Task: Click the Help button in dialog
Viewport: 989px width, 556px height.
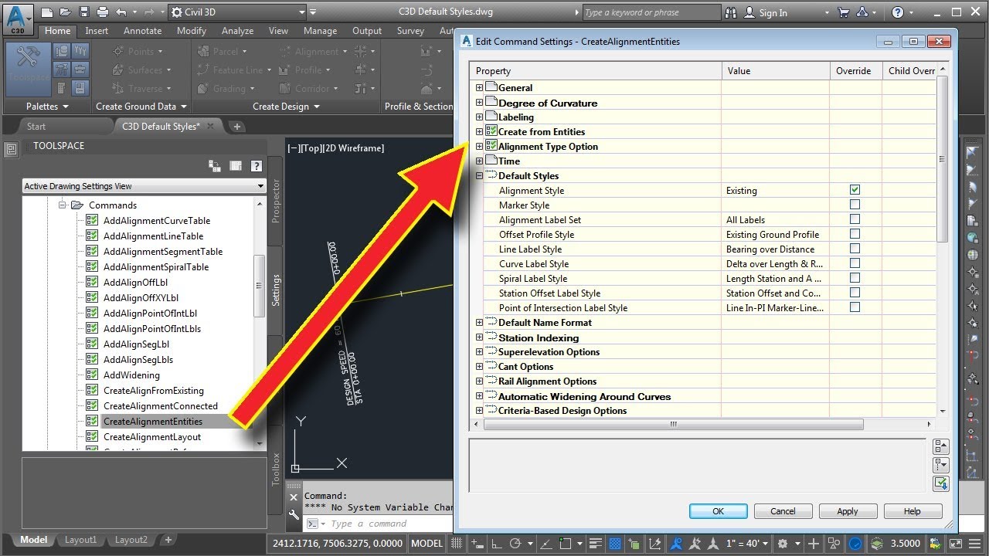Action: pyautogui.click(x=913, y=511)
